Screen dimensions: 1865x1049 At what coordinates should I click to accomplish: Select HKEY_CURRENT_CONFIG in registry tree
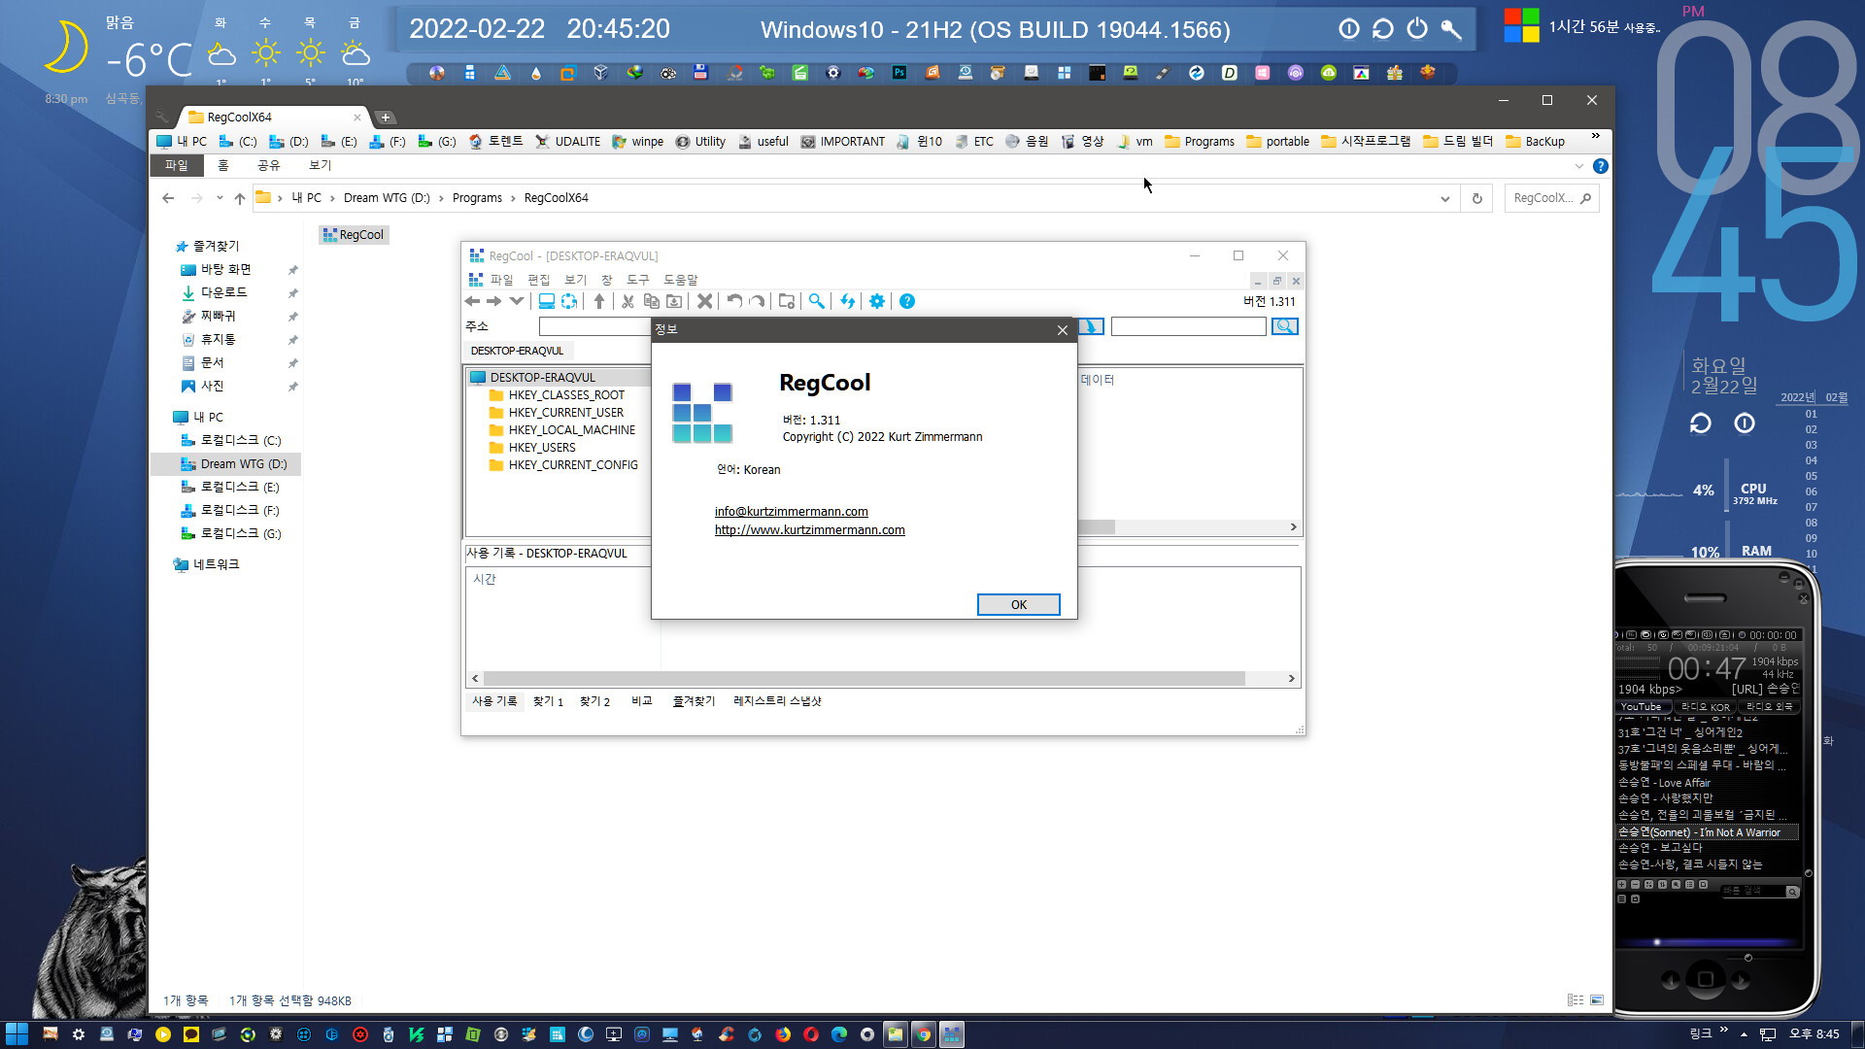coord(573,465)
